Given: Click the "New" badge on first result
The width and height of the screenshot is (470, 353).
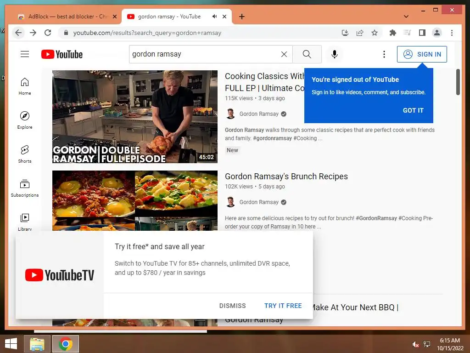Looking at the screenshot, I should pos(232,150).
